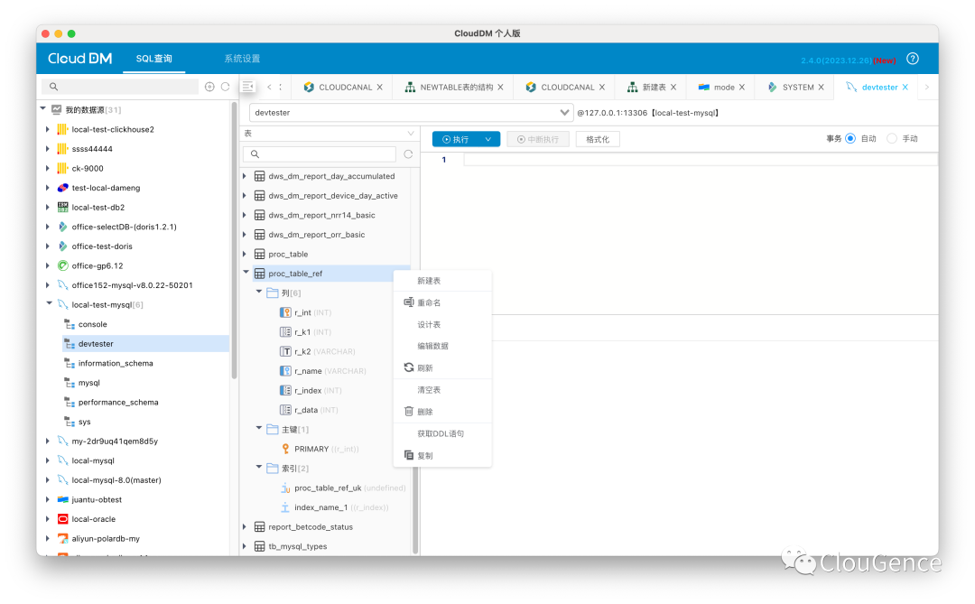Choose 获取DDL语句 from context menu
This screenshot has height=604, width=975.
[x=442, y=433]
